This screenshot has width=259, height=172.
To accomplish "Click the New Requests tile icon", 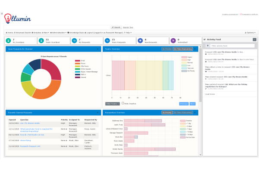I will point(140,40).
